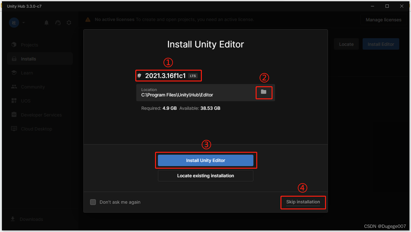Click the warning triangle icon in license banner
The image size is (411, 232).
(x=88, y=20)
